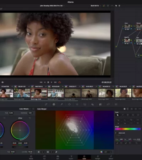The width and height of the screenshot is (142, 160).
Task: Switch to the Fairlight page
Action: 98,157
